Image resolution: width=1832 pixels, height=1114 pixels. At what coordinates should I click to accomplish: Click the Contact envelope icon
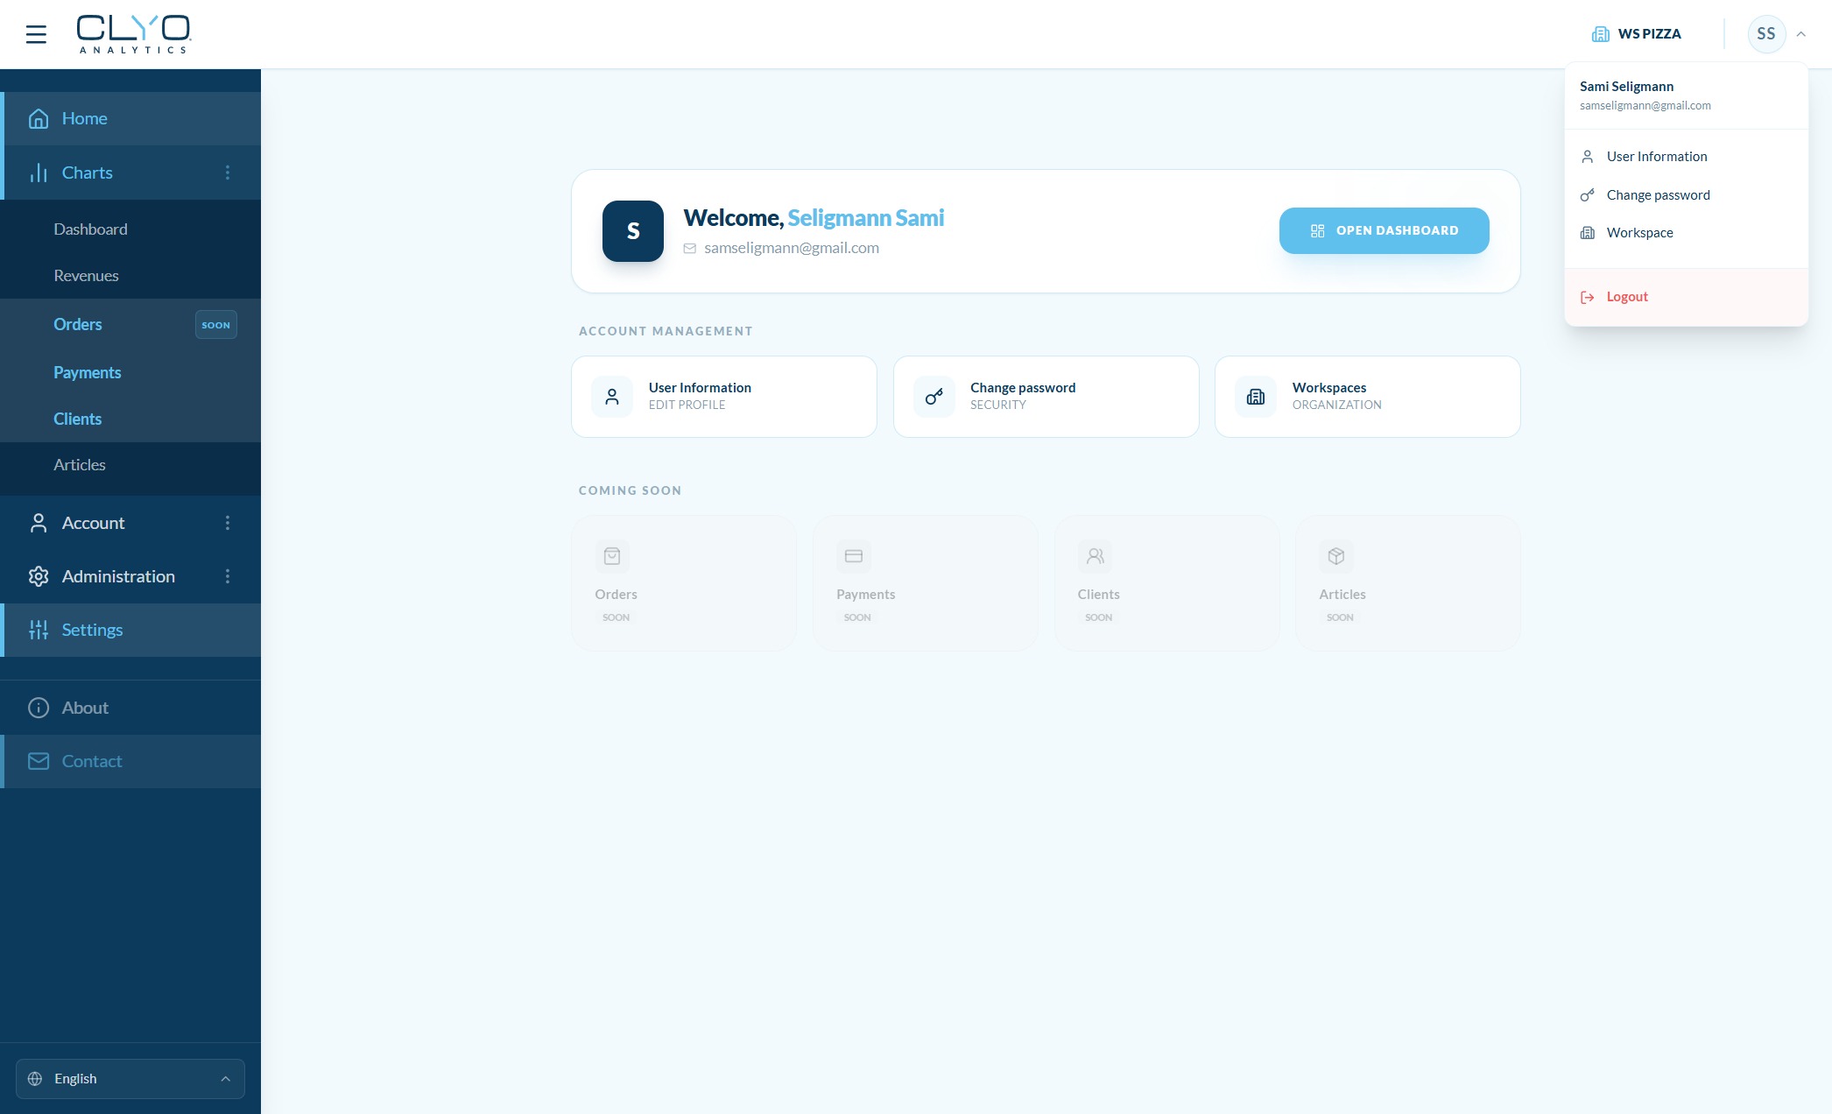(x=39, y=761)
